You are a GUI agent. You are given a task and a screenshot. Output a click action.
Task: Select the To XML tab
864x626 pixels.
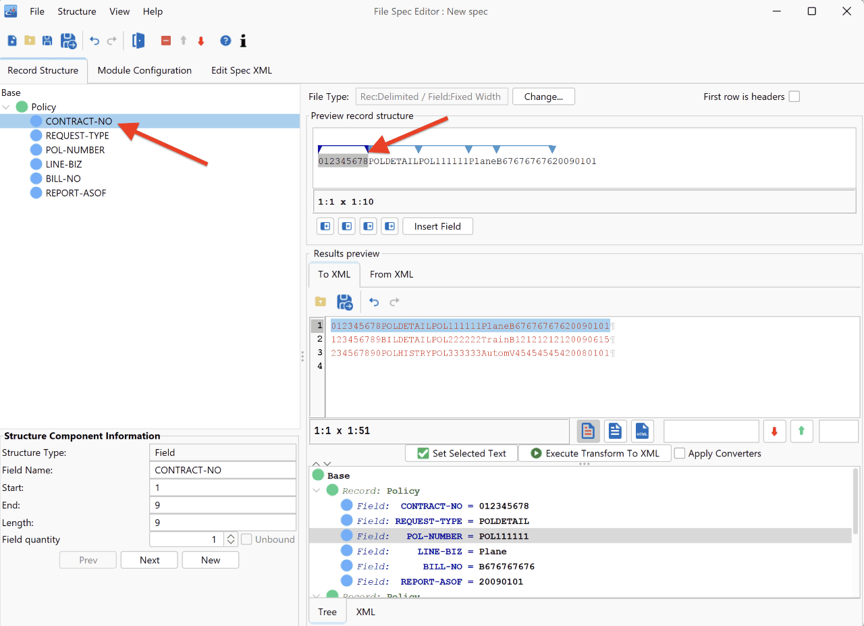tap(334, 274)
